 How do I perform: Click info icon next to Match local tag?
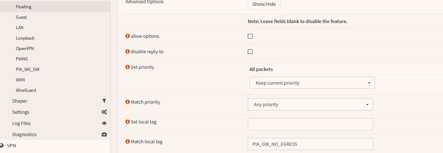click(x=127, y=142)
